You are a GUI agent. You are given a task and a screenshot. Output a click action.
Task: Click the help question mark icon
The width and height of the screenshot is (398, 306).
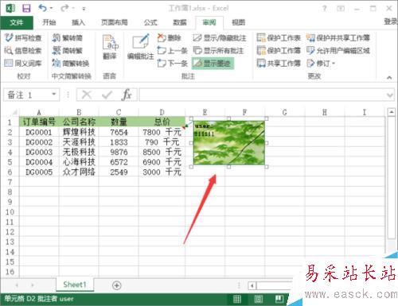(x=324, y=9)
